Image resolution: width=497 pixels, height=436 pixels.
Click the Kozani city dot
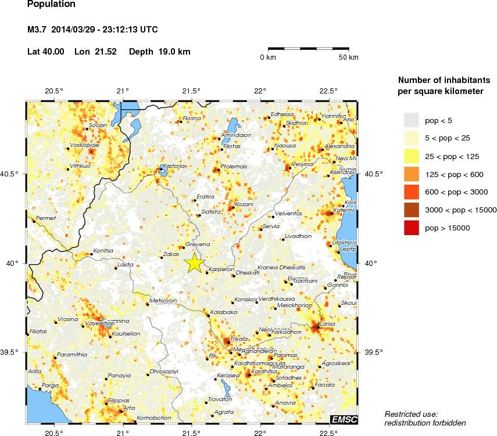click(x=232, y=208)
